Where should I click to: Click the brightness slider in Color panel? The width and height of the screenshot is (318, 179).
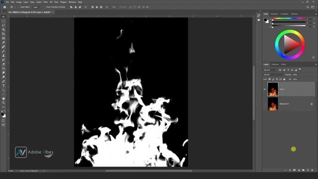[289, 26]
